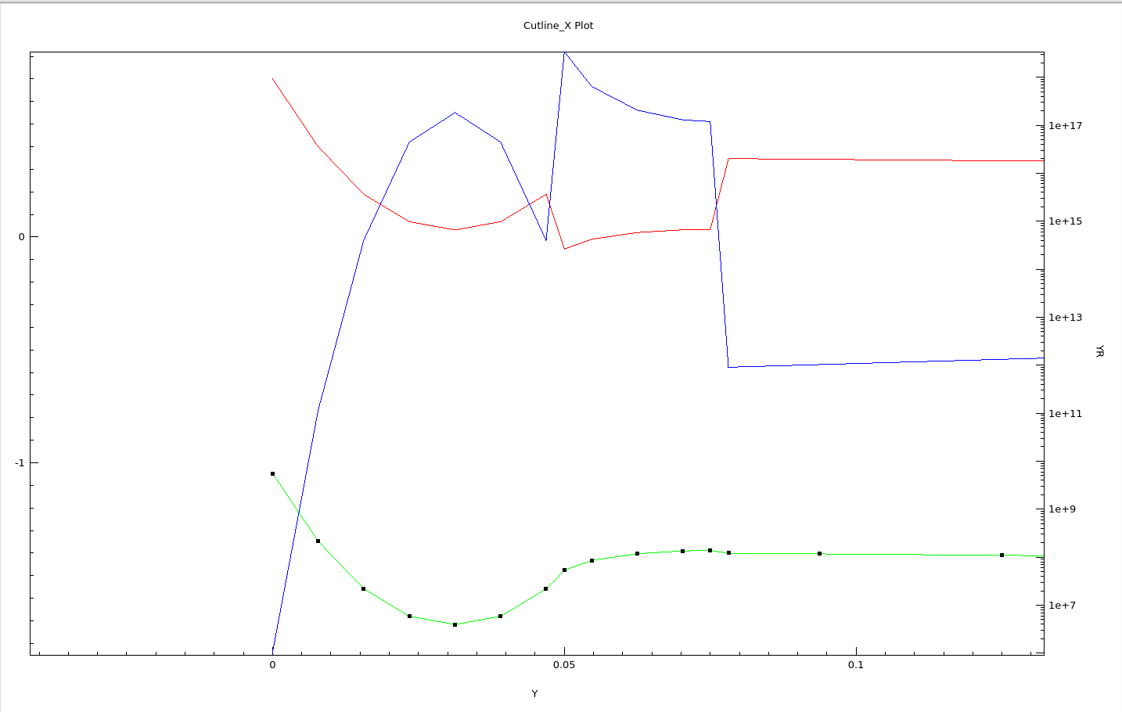Click the "-1" left axis tick label

[x=20, y=463]
